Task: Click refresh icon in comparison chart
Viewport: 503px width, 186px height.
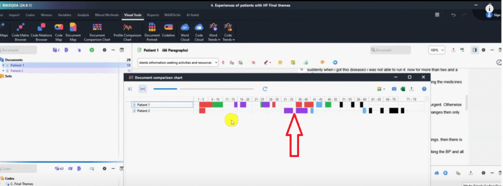Action: (x=265, y=89)
